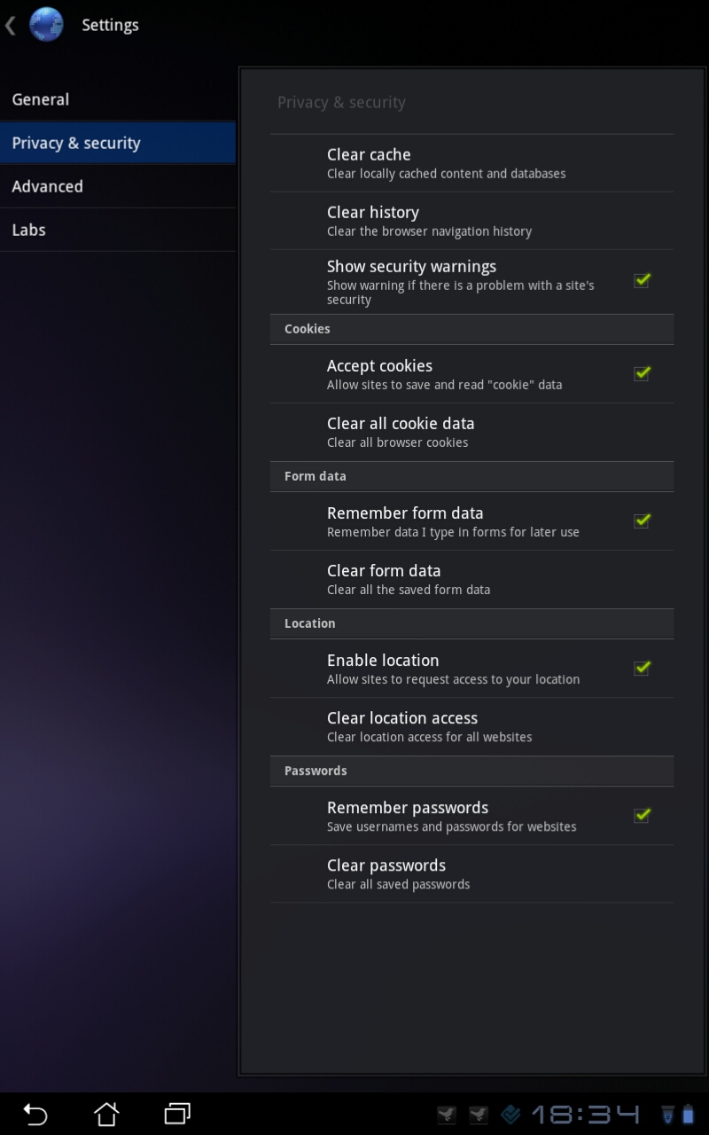The image size is (709, 1135).
Task: Tap the Android back navigation button
Action: click(x=35, y=1114)
